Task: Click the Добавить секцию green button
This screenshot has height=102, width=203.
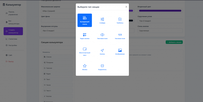Action: (x=174, y=42)
